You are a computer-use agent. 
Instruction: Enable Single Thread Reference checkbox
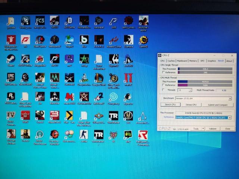click(x=164, y=72)
